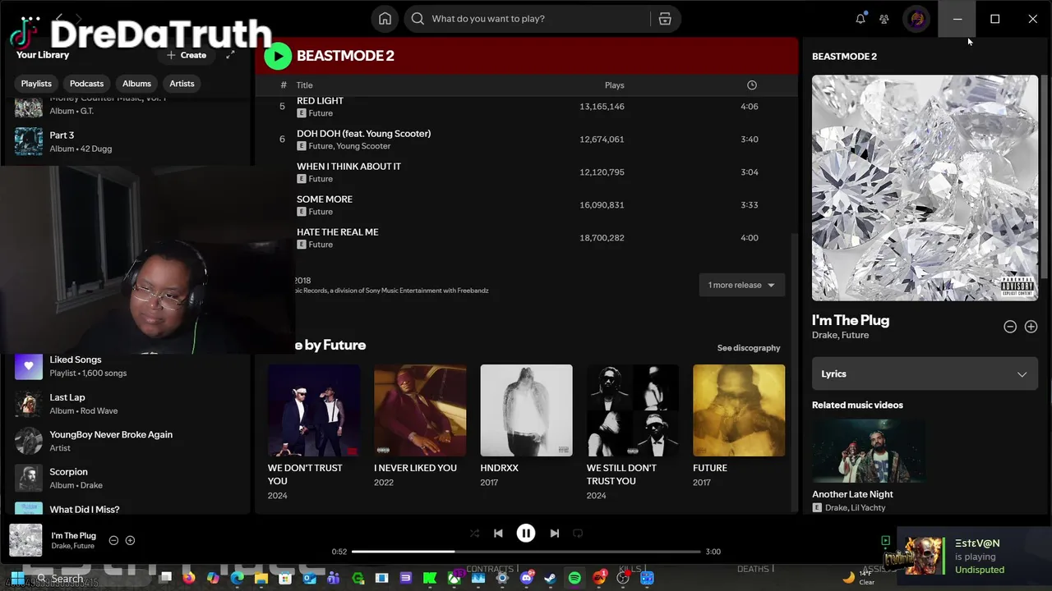Screen dimensions: 1052x591
Task: Open Part 3 album by 42 Dugg
Action: tap(127, 141)
